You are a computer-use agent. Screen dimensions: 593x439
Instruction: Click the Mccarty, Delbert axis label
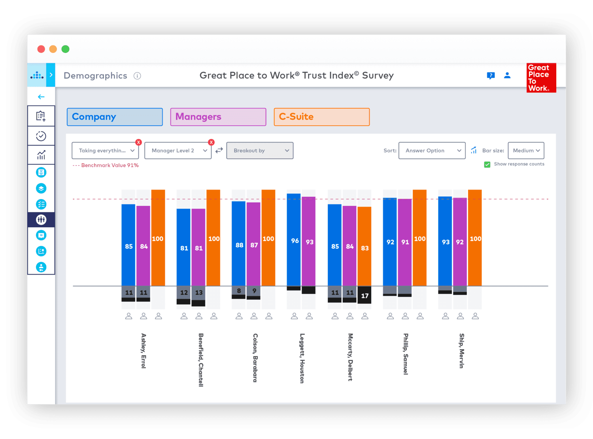[x=350, y=357]
